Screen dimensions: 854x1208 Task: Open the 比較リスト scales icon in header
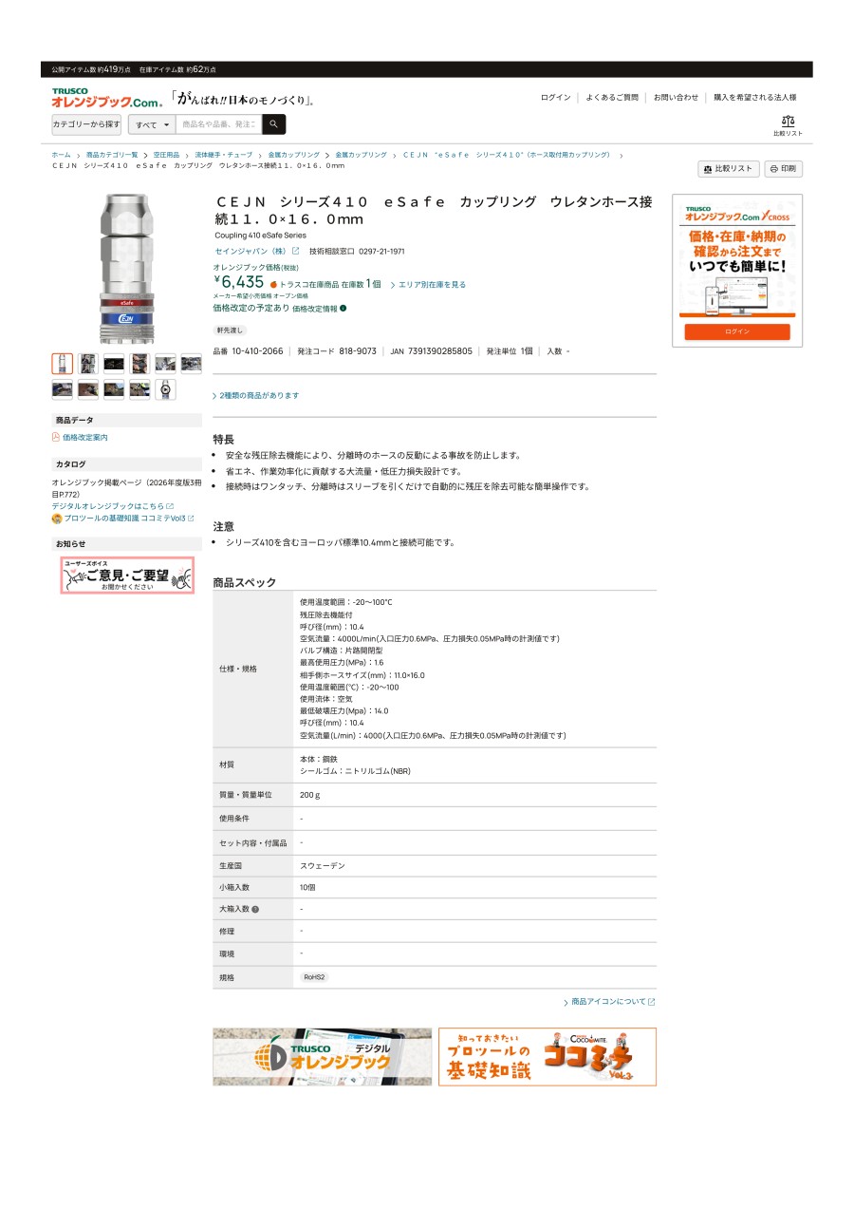(788, 125)
